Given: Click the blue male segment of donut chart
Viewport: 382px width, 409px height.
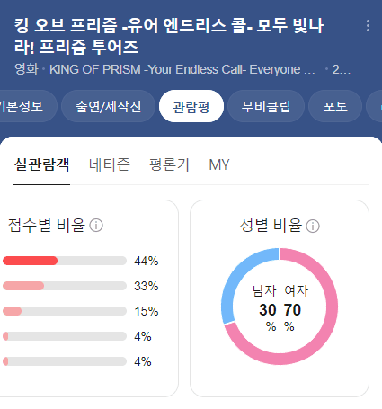Looking at the screenshot, I should click(236, 279).
